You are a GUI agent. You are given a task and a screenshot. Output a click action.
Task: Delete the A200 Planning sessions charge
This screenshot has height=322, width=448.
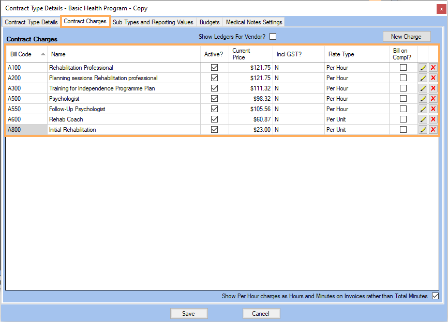coord(433,78)
